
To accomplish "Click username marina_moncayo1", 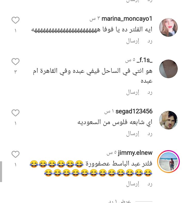I will (127, 19).
